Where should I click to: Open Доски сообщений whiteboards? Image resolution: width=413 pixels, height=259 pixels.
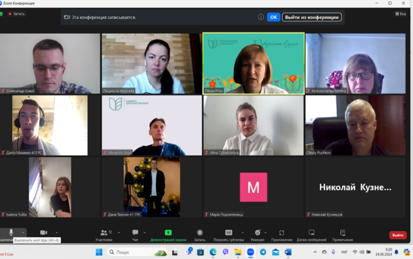coord(312,235)
